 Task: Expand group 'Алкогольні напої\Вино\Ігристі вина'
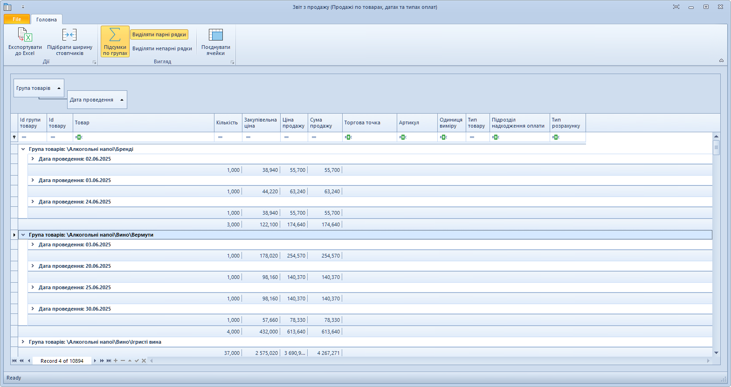23,342
